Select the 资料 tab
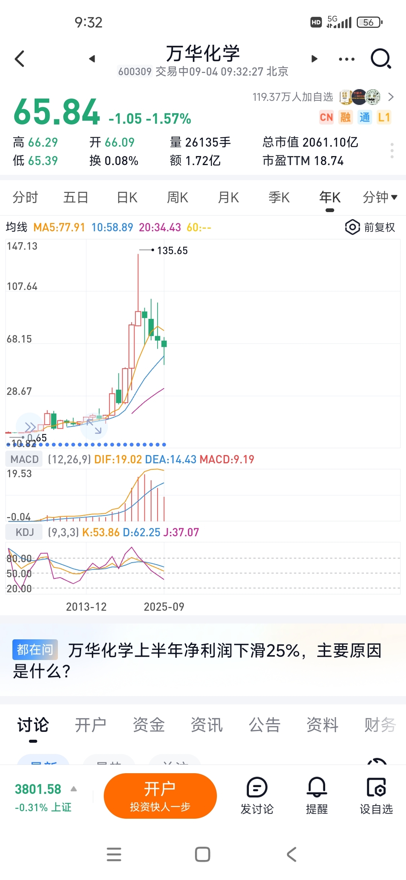The width and height of the screenshot is (406, 880). coord(322,725)
